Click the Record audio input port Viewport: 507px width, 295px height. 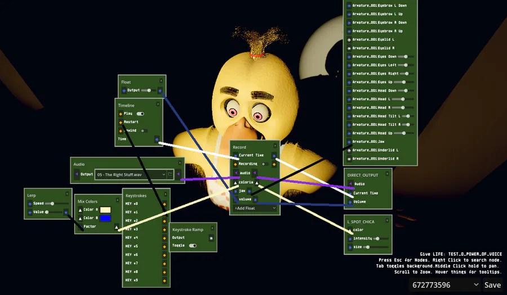235,173
